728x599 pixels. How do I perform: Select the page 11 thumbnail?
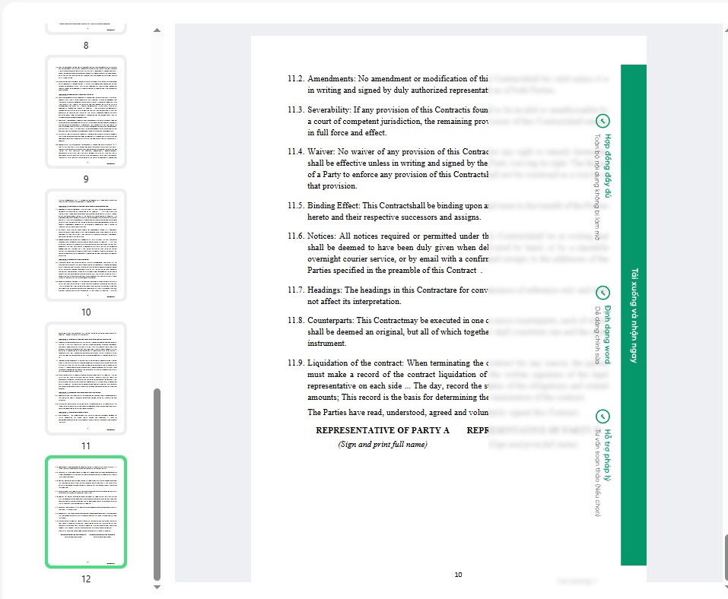86,379
